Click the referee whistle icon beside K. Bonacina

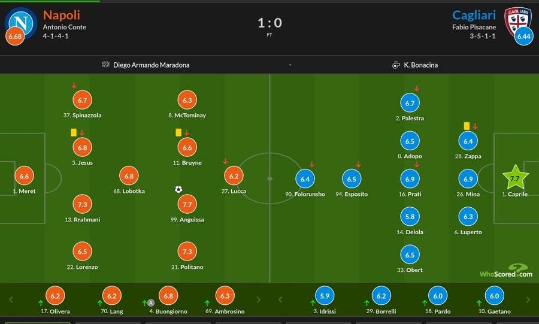(396, 65)
